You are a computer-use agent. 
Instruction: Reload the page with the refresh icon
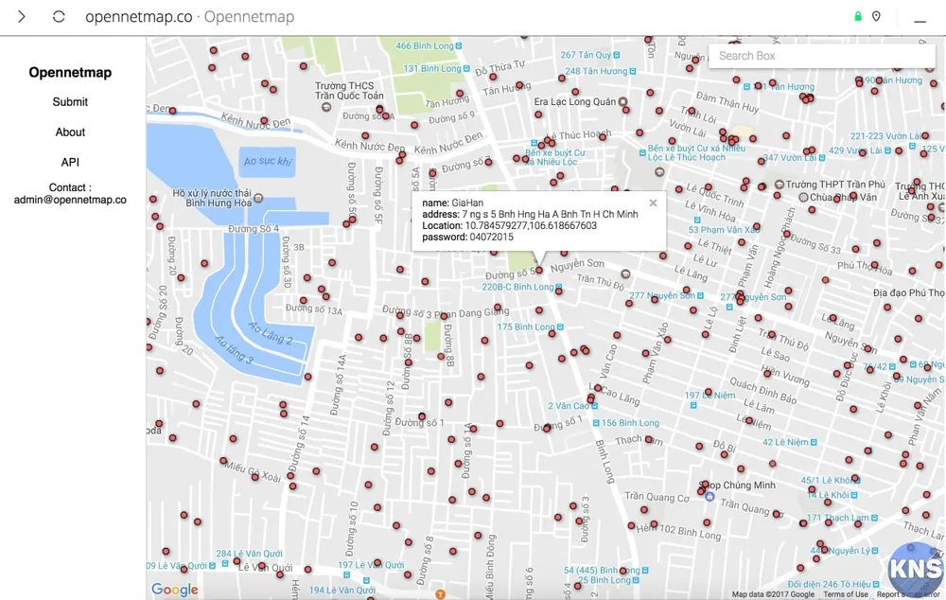click(59, 16)
